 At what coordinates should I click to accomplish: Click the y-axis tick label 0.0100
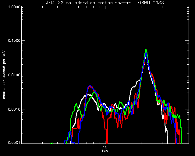point(14,75)
